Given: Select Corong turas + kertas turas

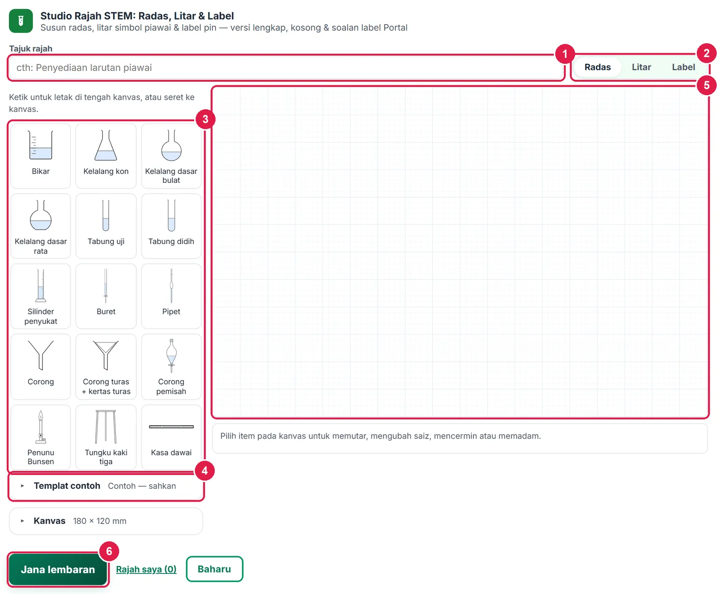Looking at the screenshot, I should pos(106,367).
